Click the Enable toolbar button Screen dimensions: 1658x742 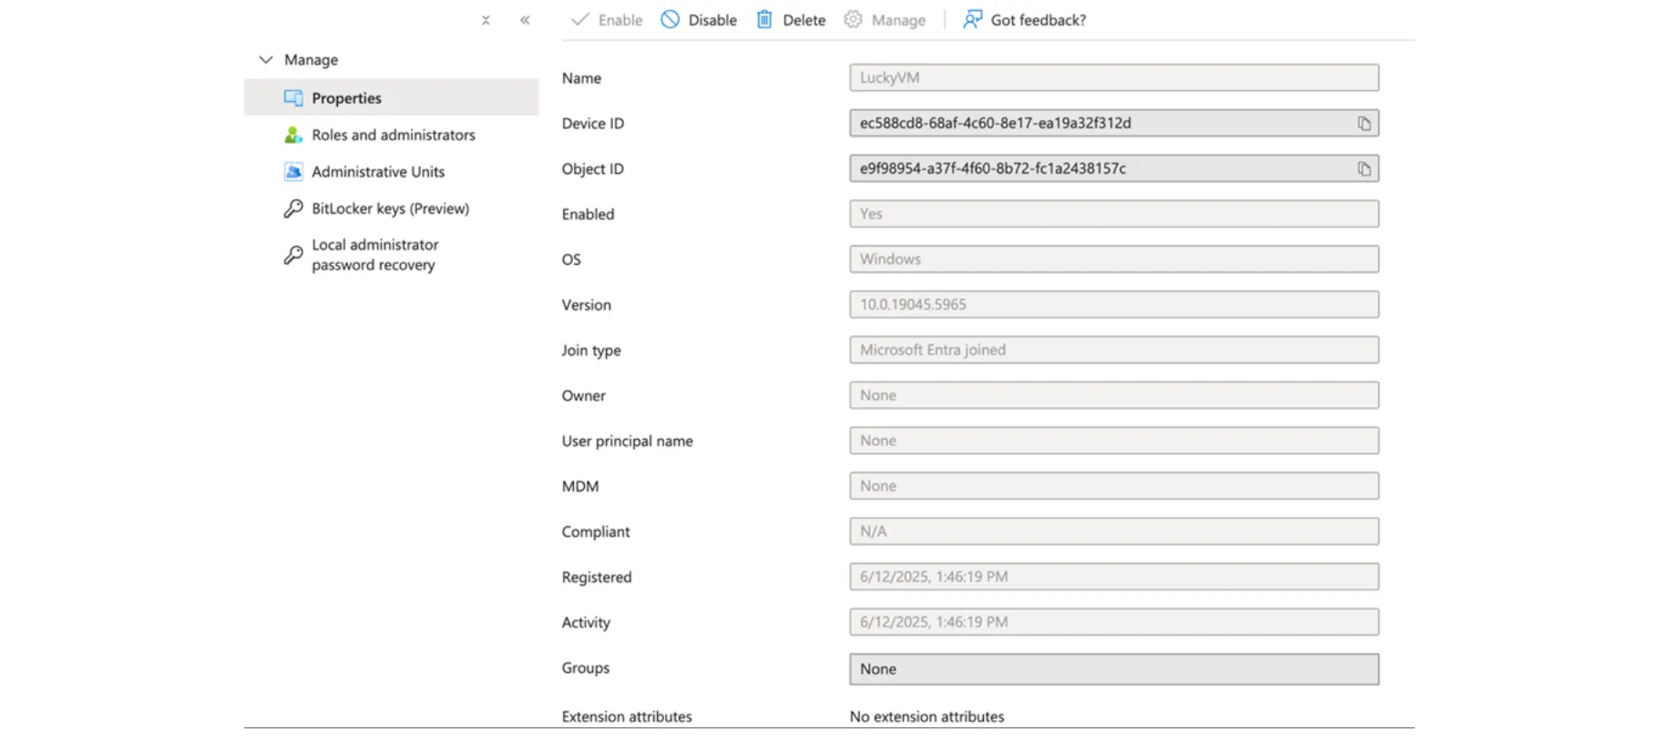click(607, 20)
